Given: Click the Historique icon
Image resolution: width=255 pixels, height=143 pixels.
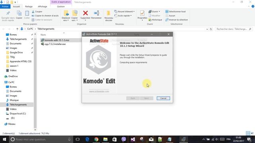Looking at the screenshot, I should click(155, 19).
